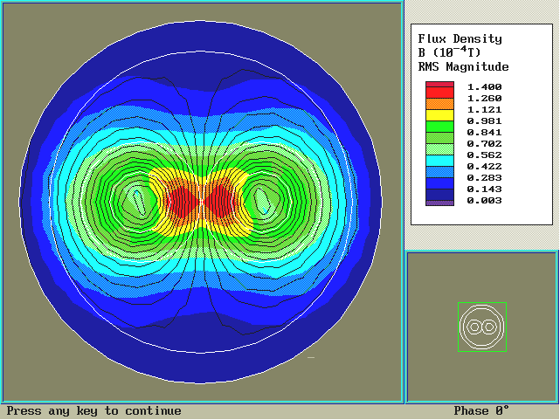Select the geometry overview thumbnail

(x=481, y=327)
